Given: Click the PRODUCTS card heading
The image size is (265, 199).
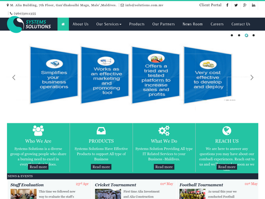Looking at the screenshot, I should click(101, 141).
